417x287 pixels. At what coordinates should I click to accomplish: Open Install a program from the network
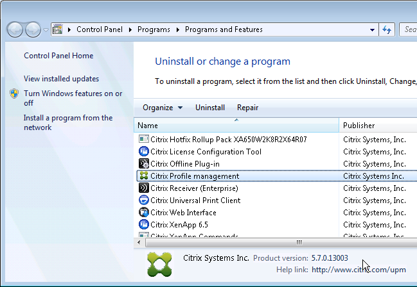point(68,122)
